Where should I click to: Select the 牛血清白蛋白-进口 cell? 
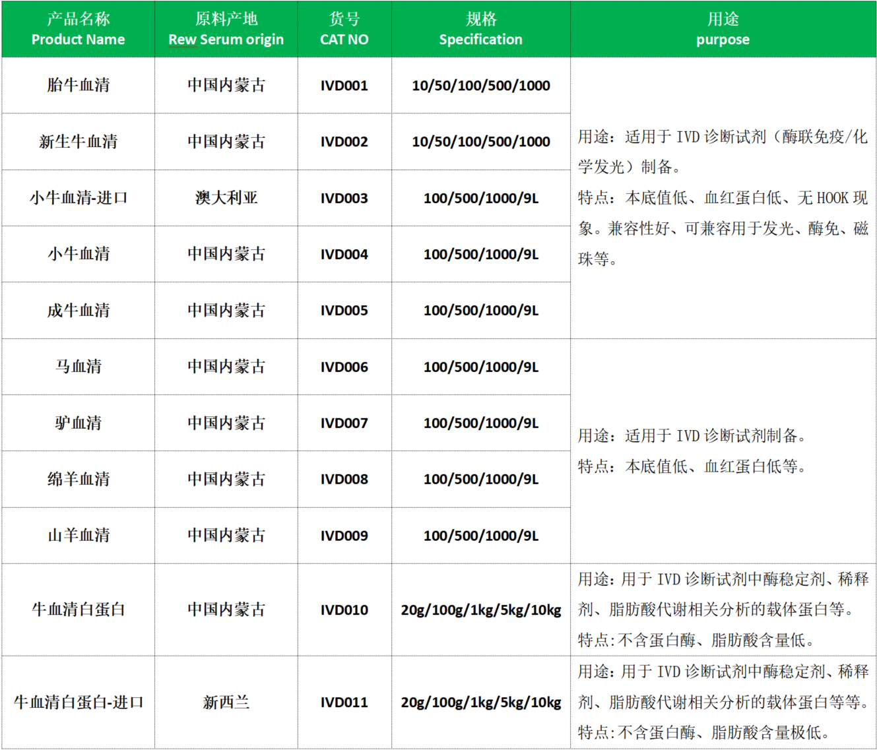click(78, 703)
